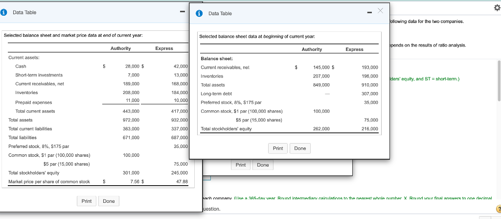The image size is (501, 219).
Task: Click Balance sheet heading in front table
Action: tap(217, 59)
